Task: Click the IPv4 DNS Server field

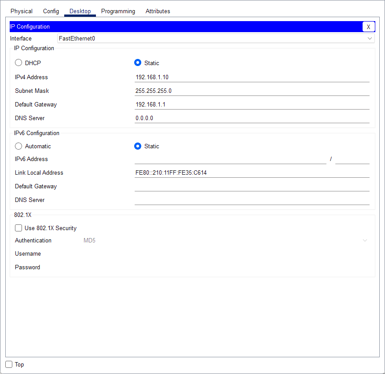Action: [252, 118]
